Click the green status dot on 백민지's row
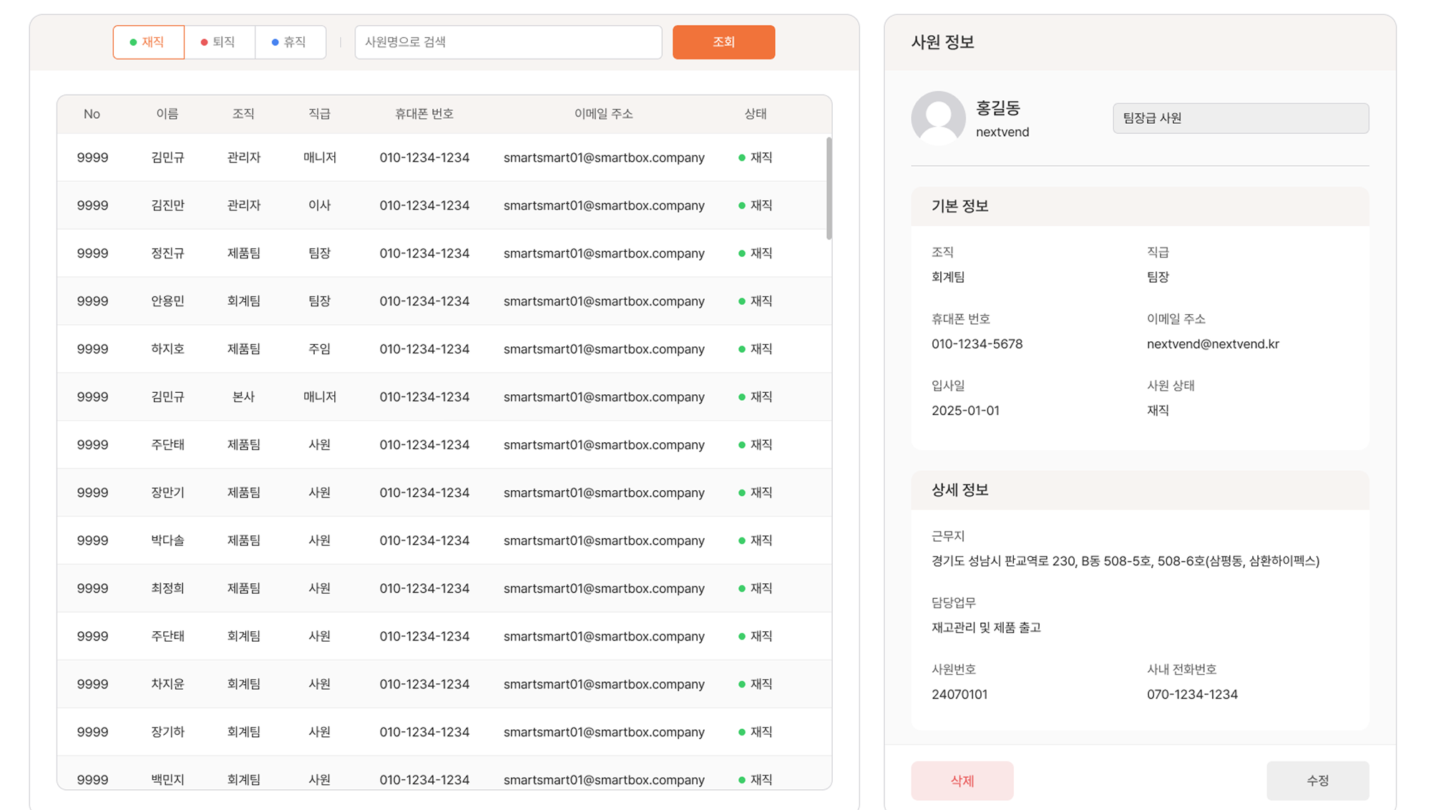This screenshot has width=1431, height=810. 741,779
